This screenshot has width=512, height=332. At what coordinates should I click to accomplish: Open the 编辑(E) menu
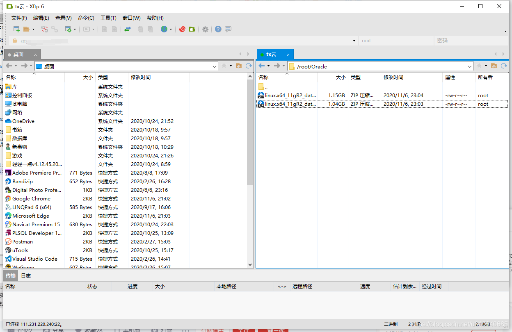click(41, 18)
